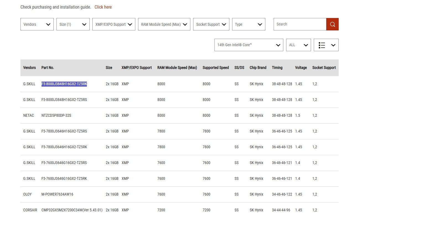Click the CORSAIR vendor cell
The image size is (425, 239).
pyautogui.click(x=30, y=210)
